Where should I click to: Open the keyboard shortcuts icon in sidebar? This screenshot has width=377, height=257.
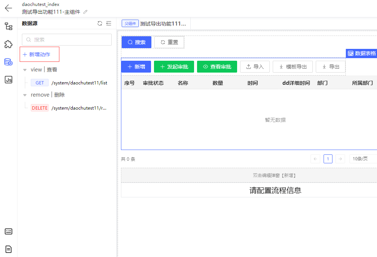pyautogui.click(x=9, y=231)
